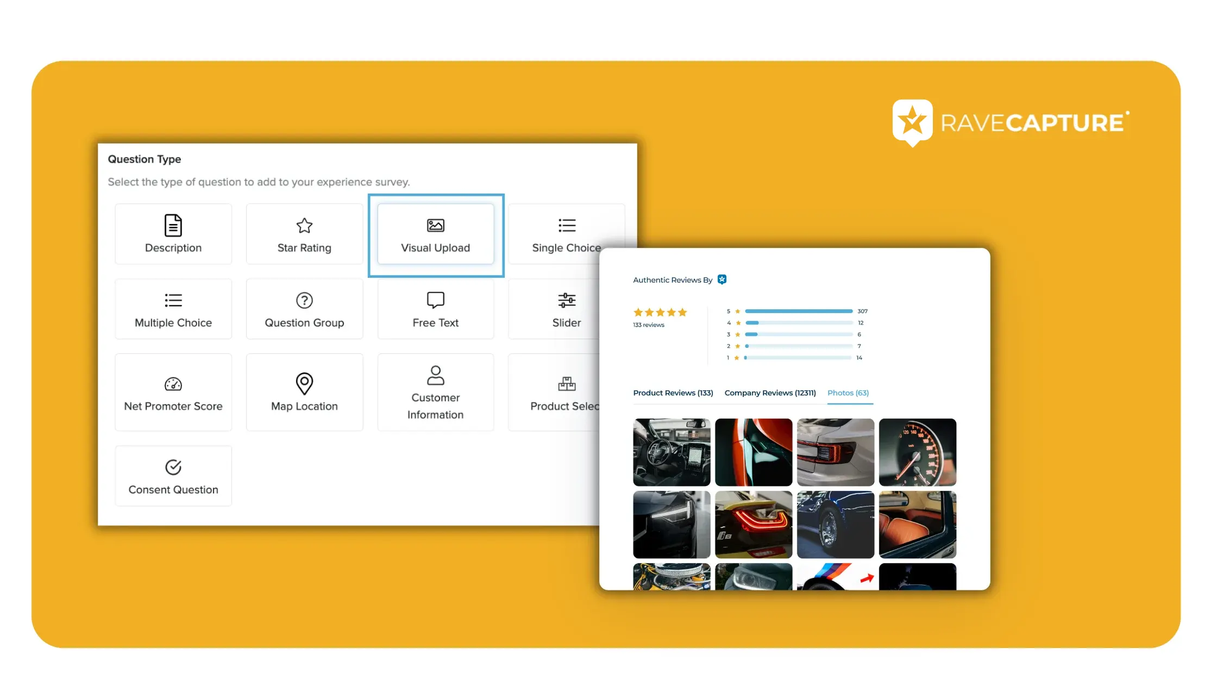This screenshot has width=1217, height=685.
Task: Click the RaveCapture logo
Action: point(1011,123)
